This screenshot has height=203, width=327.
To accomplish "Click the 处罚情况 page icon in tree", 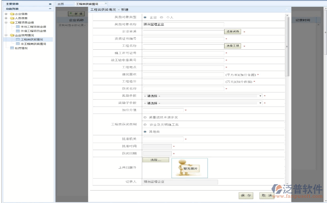I will [12, 48].
